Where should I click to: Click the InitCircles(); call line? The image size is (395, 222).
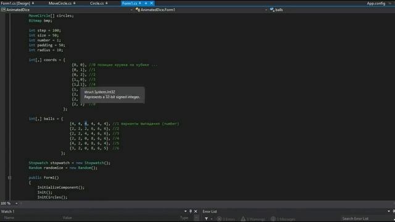tap(52, 197)
